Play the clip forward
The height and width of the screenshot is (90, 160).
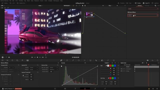[40, 57]
